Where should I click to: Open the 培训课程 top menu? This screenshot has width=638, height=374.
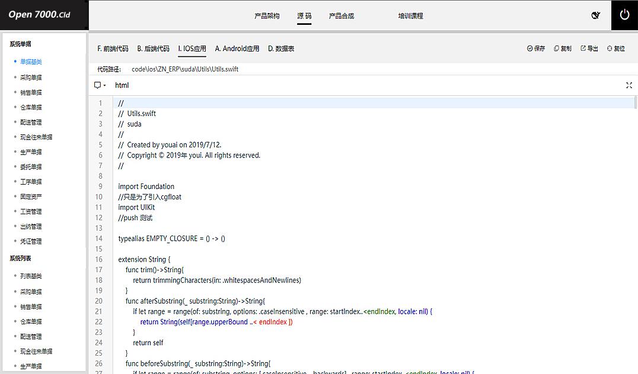[410, 16]
